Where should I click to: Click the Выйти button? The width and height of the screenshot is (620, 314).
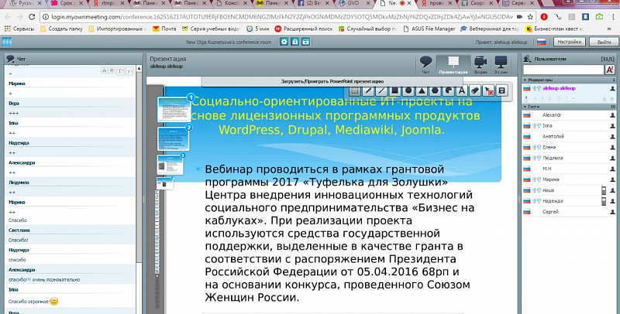point(604,42)
